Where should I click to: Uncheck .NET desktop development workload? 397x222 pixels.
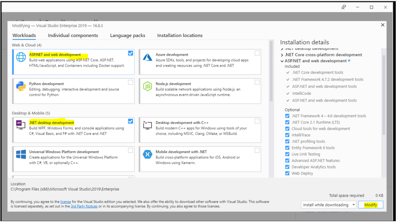coord(130,121)
